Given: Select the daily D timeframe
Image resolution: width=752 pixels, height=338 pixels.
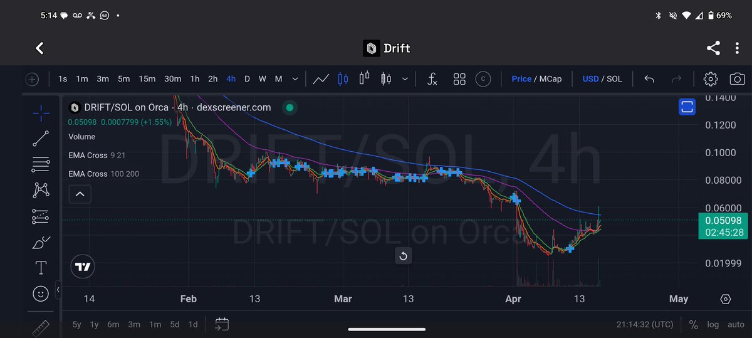Looking at the screenshot, I should (x=247, y=79).
